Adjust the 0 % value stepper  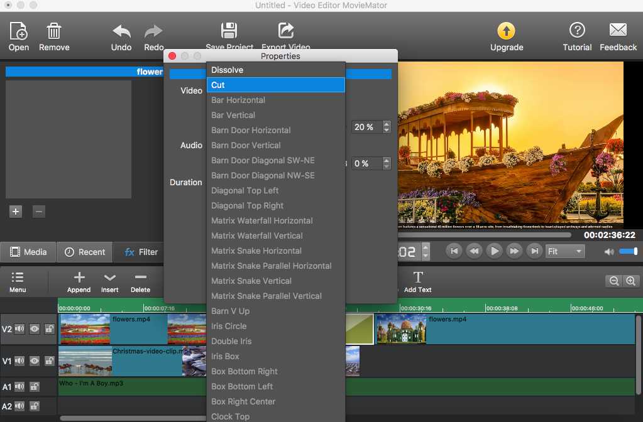coord(387,163)
